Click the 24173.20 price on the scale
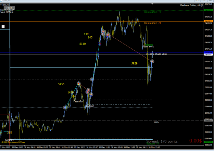The height and width of the screenshot is (151, 214). (209, 4)
